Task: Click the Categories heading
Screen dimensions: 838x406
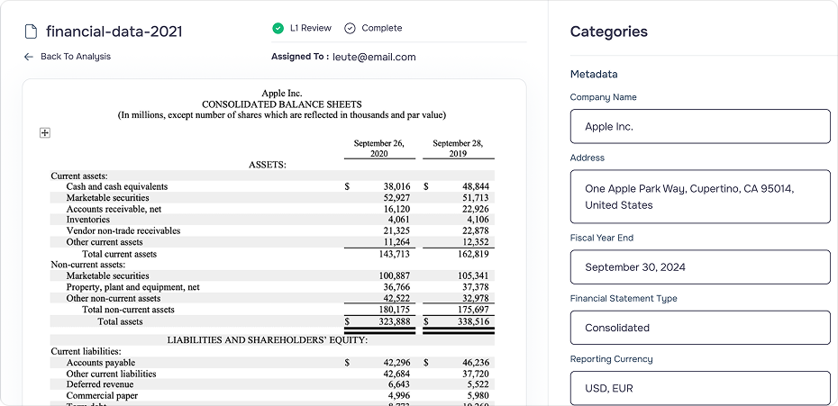Action: (x=609, y=32)
